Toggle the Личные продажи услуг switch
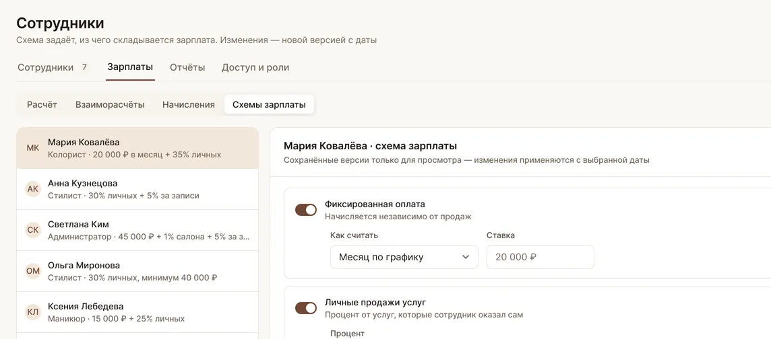 pos(306,308)
